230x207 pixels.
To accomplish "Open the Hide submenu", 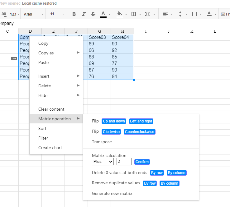I will (x=56, y=95).
